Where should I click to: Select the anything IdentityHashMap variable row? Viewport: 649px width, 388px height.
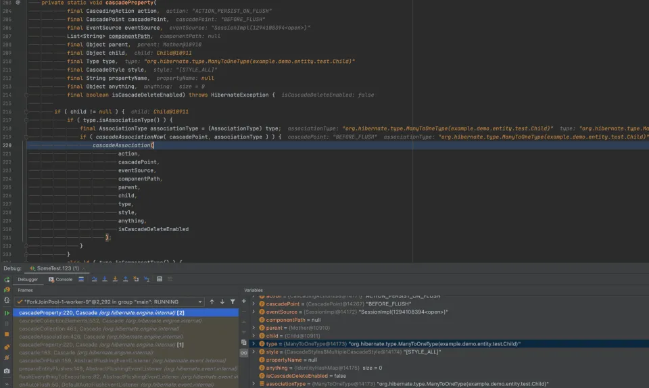click(x=450, y=368)
